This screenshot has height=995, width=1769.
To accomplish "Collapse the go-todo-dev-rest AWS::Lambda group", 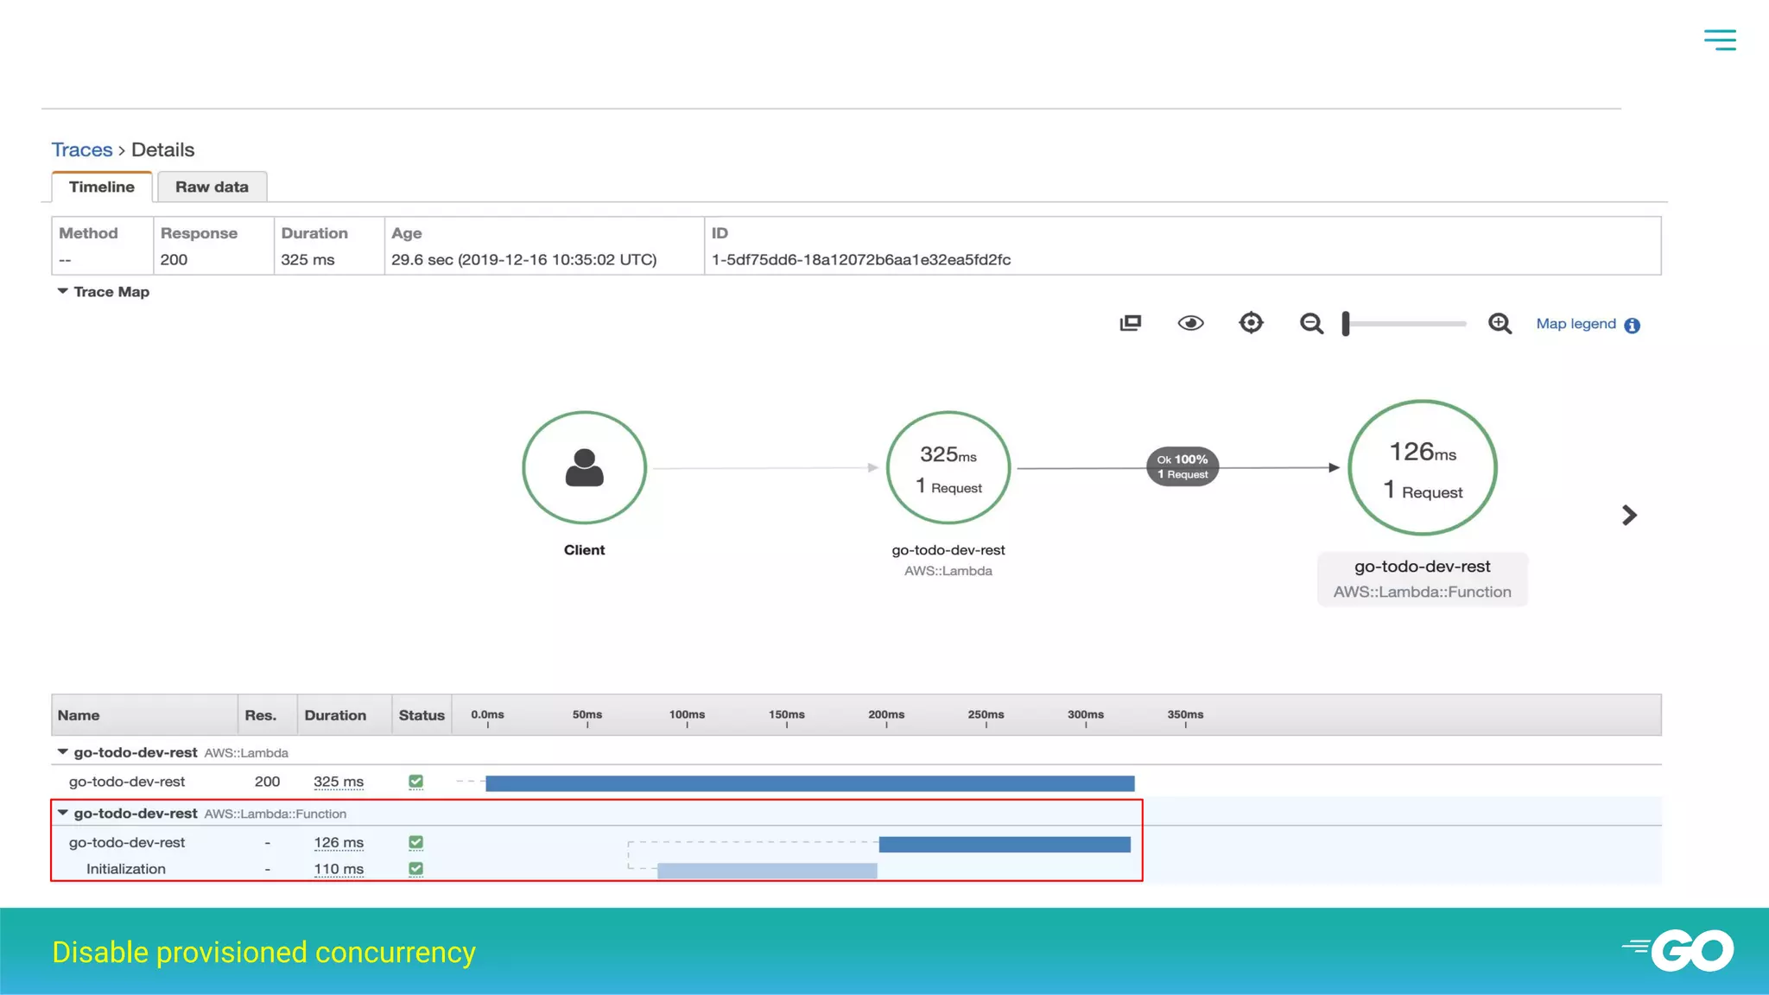I will [62, 752].
